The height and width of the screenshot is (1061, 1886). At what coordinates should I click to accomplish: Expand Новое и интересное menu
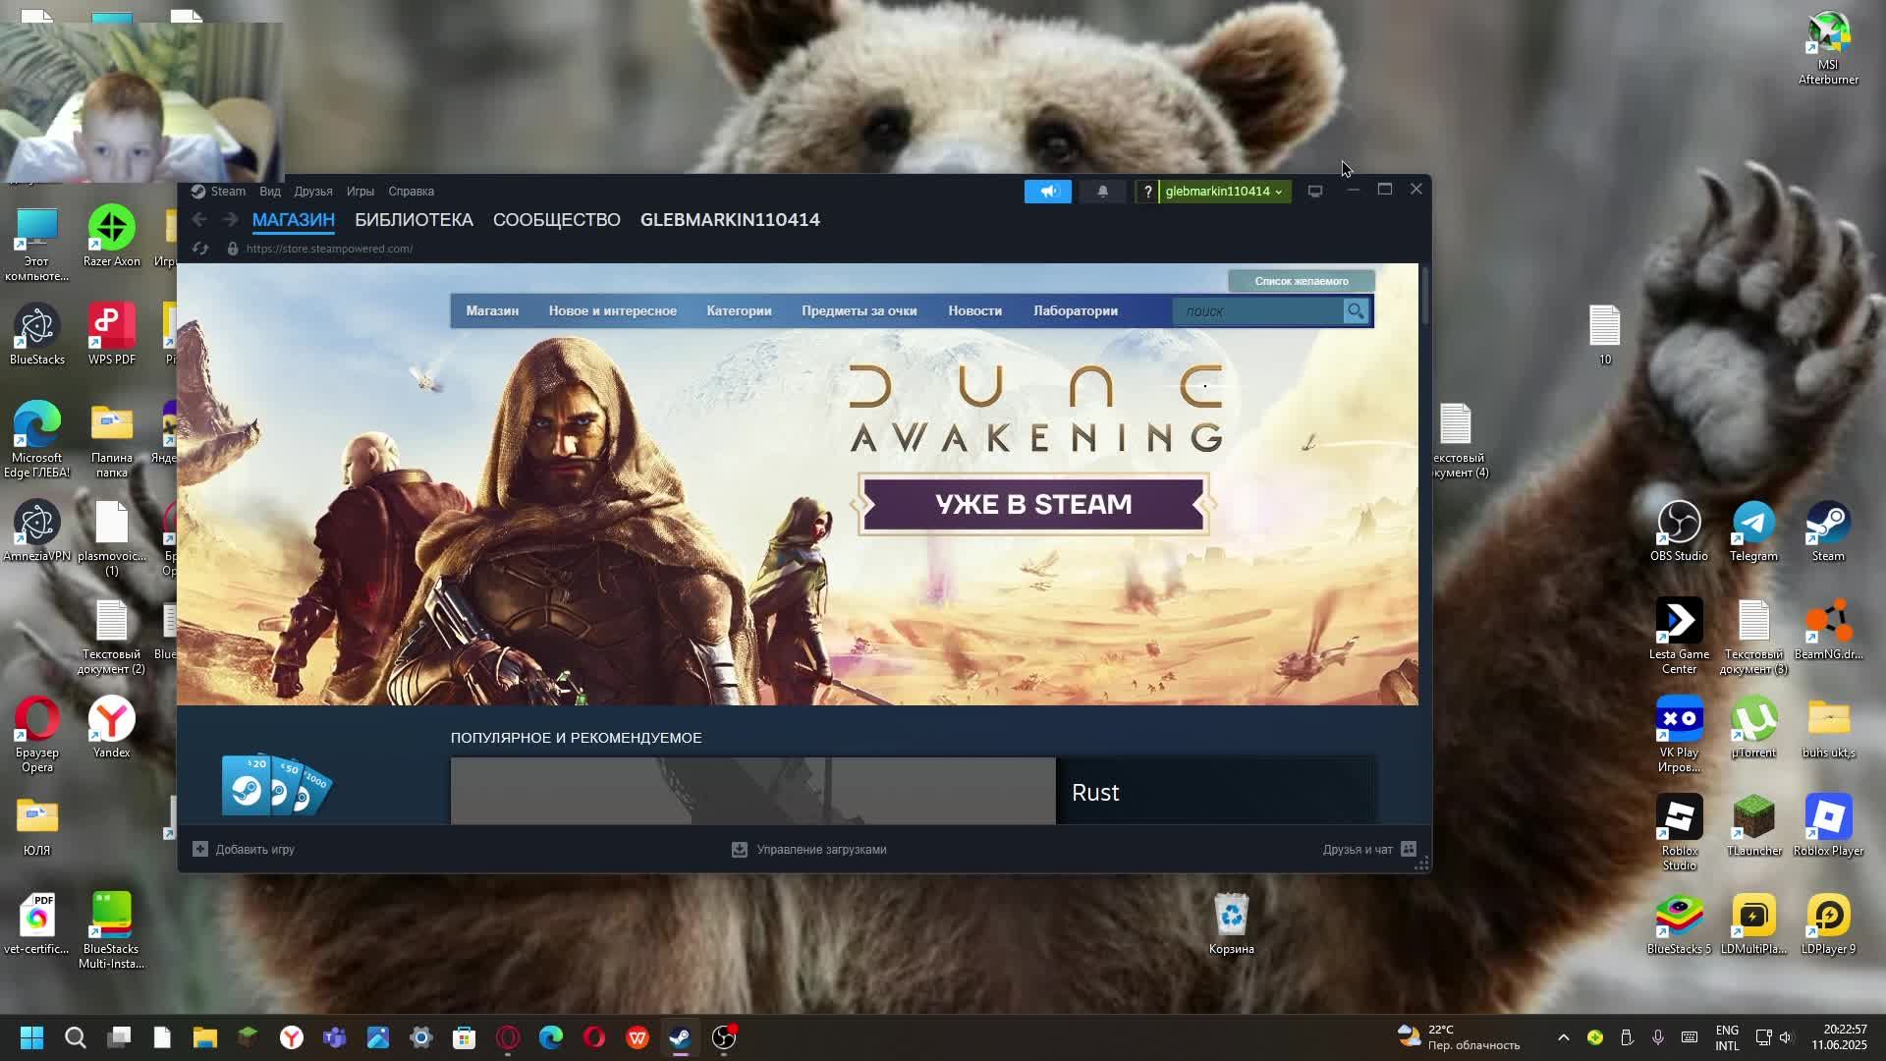click(x=612, y=311)
